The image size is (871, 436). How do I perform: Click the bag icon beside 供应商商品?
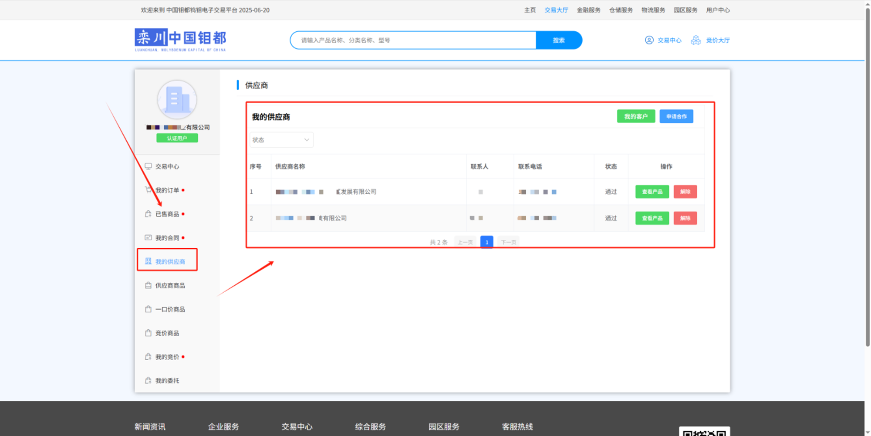tap(148, 285)
